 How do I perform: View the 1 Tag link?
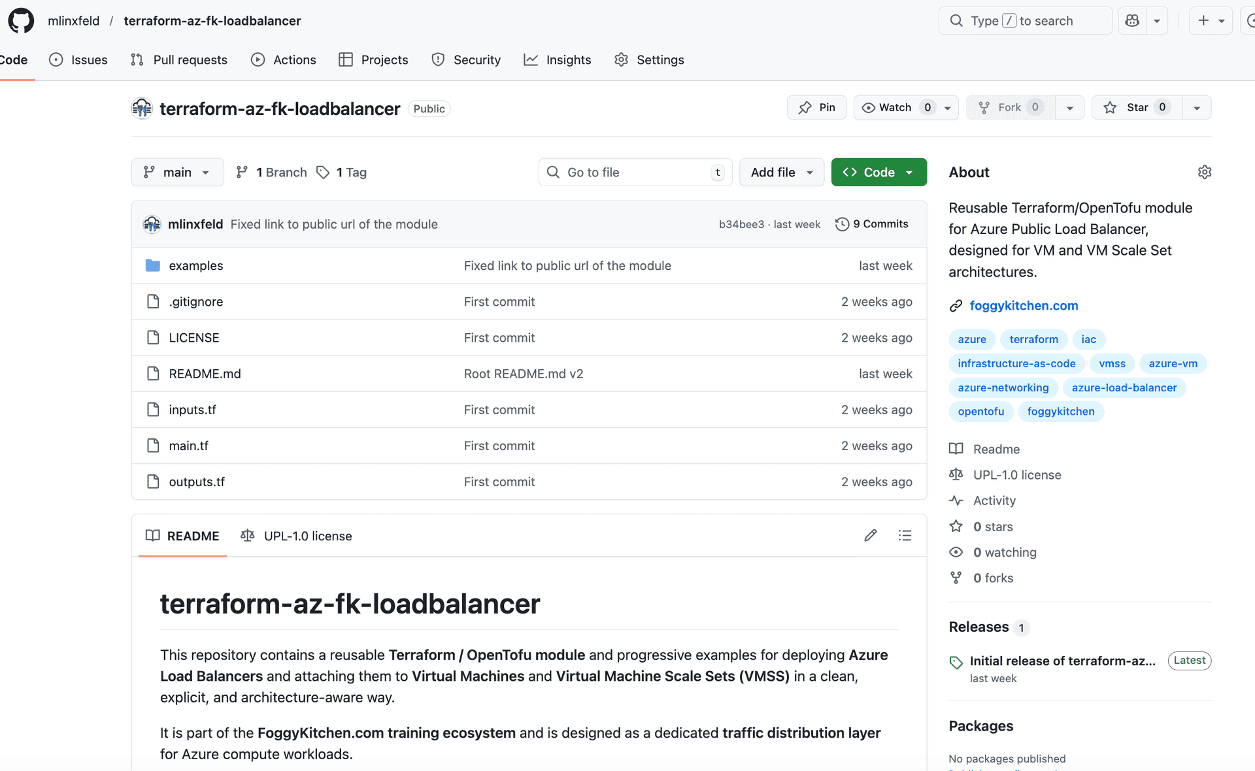pyautogui.click(x=341, y=172)
